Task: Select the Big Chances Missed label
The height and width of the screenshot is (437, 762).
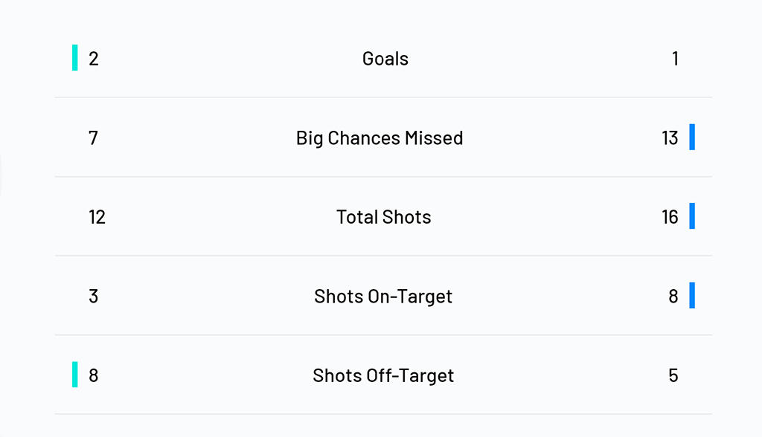Action: pyautogui.click(x=380, y=138)
